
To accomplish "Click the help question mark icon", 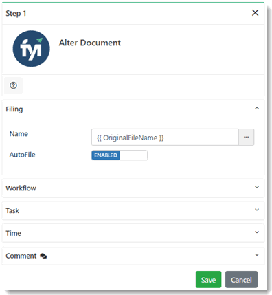I will tap(13, 85).
